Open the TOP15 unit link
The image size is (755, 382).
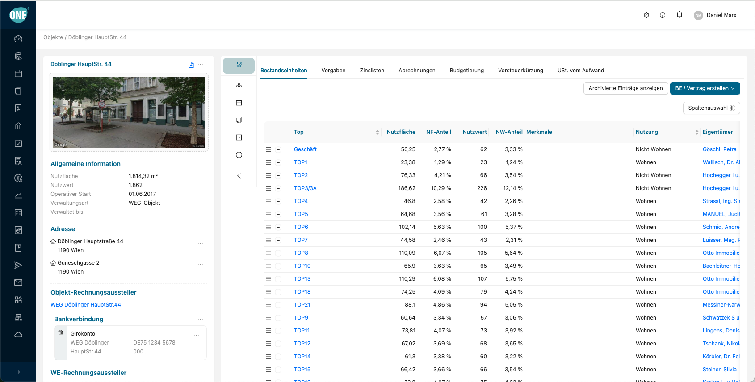pyautogui.click(x=302, y=370)
